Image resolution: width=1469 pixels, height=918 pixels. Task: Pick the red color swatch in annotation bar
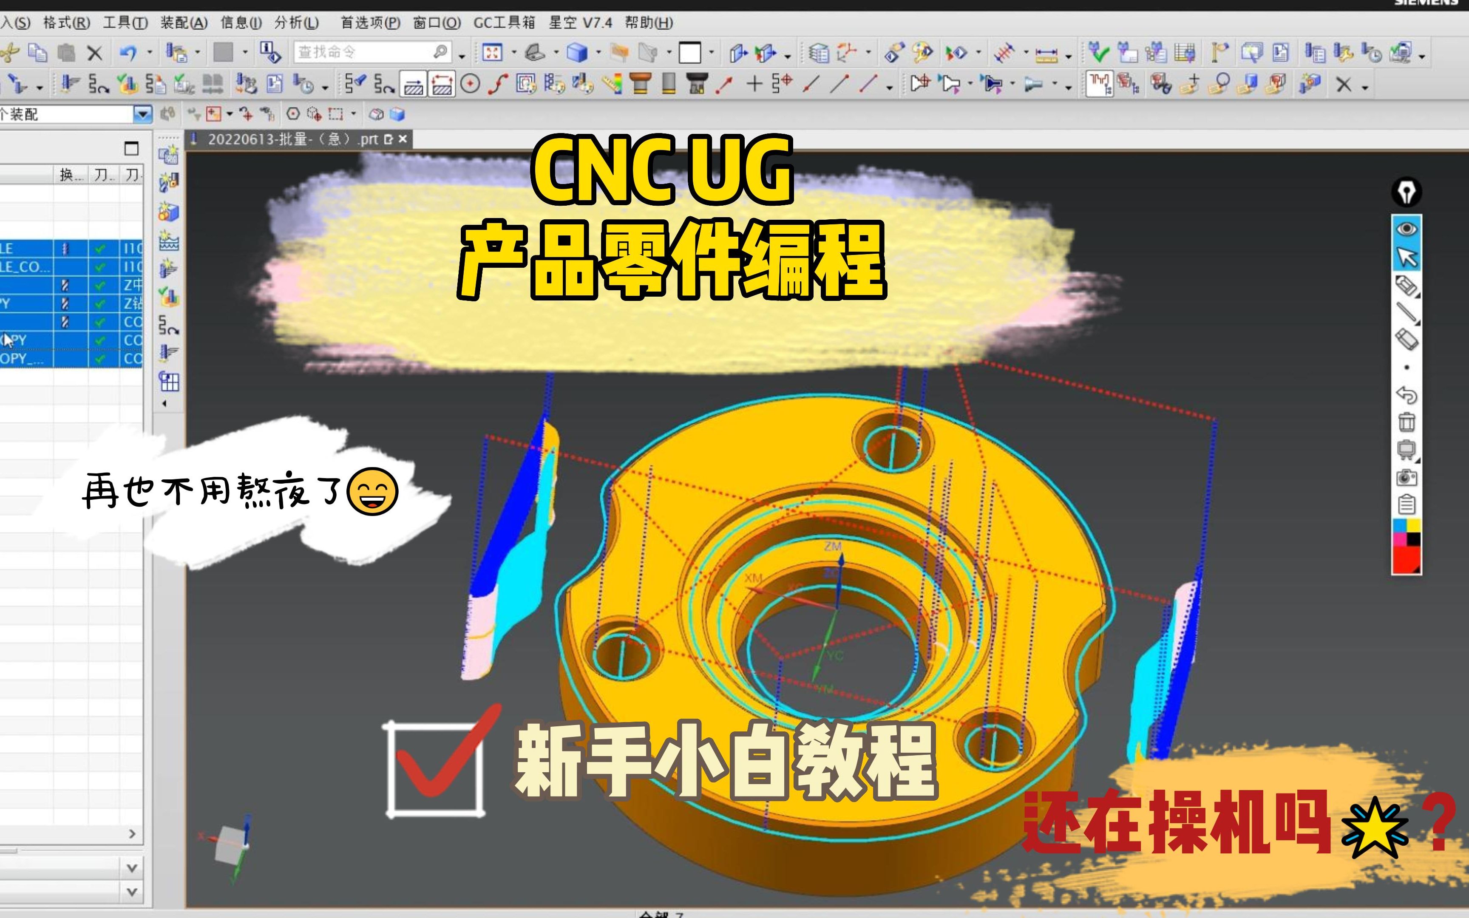(x=1406, y=560)
